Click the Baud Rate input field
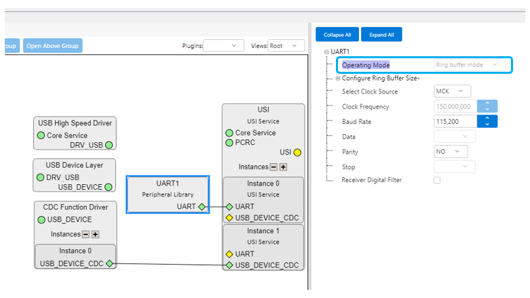The width and height of the screenshot is (530, 298). pos(455,122)
